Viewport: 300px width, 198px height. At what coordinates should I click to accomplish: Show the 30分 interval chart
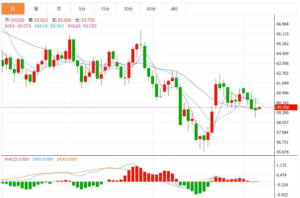coord(128,9)
